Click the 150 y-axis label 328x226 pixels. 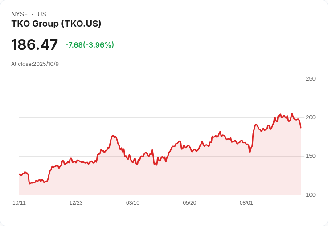311,156
